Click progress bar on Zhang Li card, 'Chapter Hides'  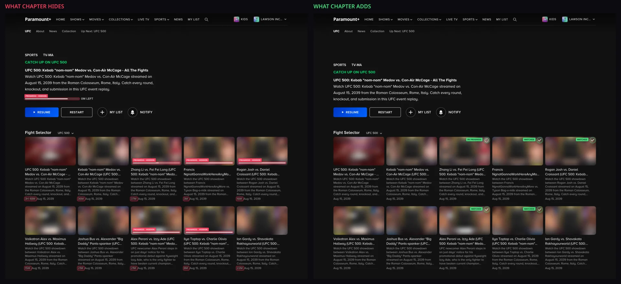point(156,163)
